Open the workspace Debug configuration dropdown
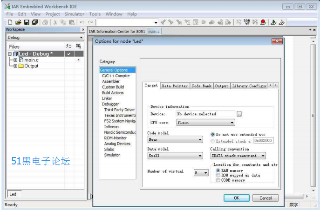The width and height of the screenshot is (320, 210). (x=45, y=38)
